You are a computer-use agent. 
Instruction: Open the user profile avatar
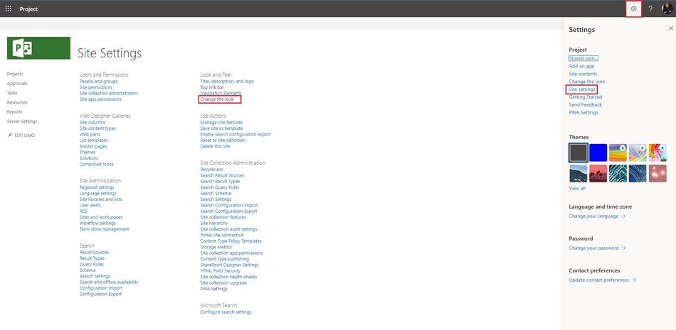point(667,9)
